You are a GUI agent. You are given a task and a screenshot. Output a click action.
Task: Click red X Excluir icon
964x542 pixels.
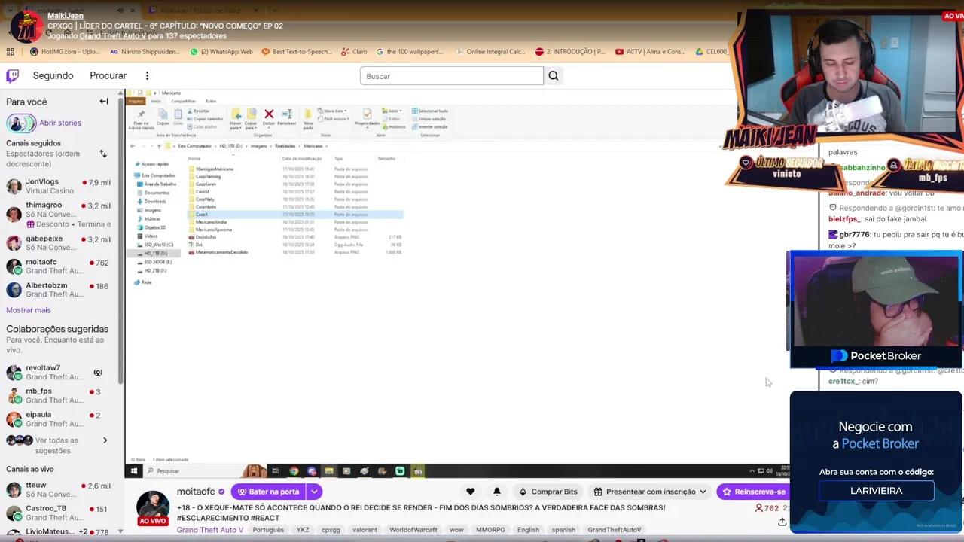click(x=269, y=114)
